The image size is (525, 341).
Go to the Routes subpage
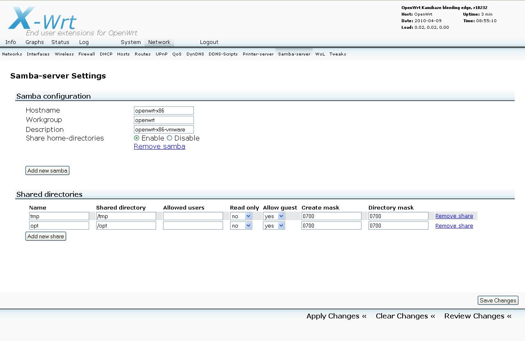143,54
